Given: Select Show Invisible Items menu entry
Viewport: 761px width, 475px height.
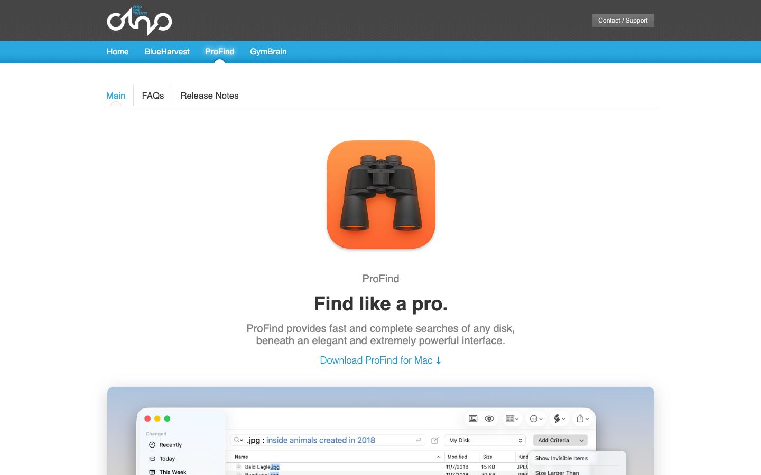Looking at the screenshot, I should 561,458.
